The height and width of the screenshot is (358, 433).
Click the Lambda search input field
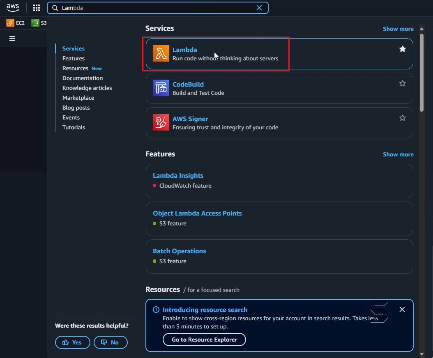point(158,8)
